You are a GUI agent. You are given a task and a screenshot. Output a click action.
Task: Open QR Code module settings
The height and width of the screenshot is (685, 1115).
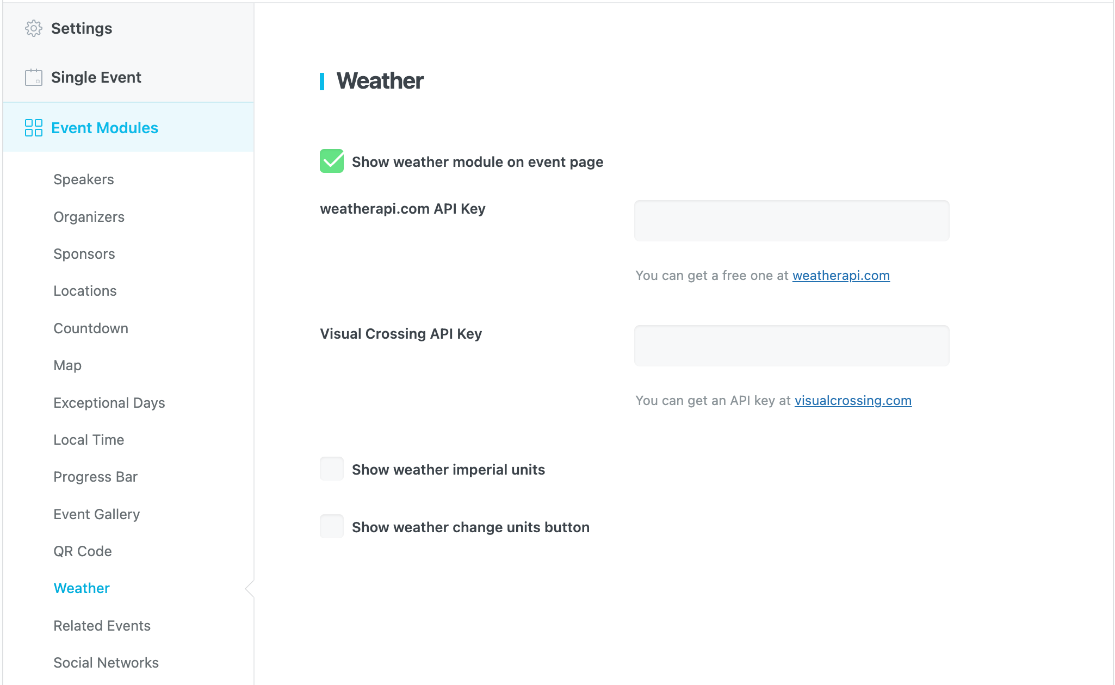[83, 551]
